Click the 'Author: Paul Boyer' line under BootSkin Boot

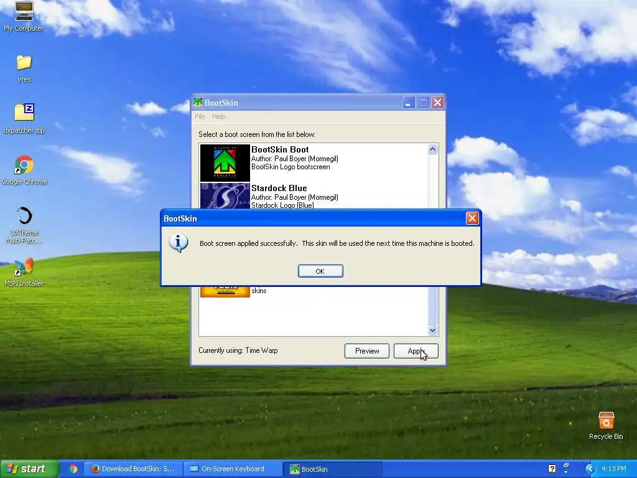click(294, 159)
